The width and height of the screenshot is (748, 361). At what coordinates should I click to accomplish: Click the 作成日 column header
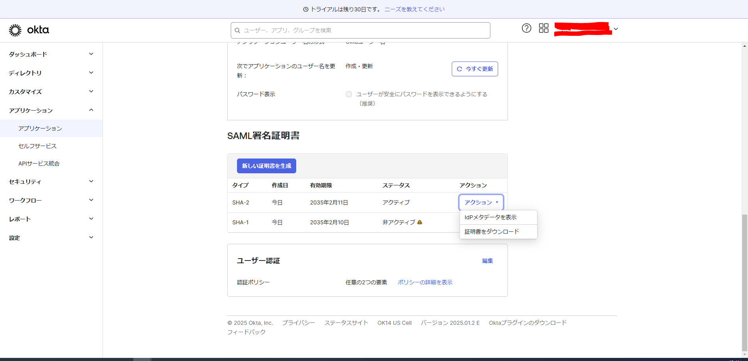(x=280, y=185)
